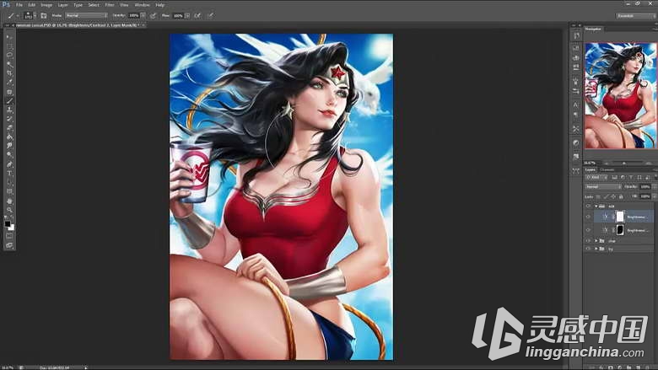The image size is (658, 370).
Task: Select the Rectangular Marquee tool
Action: point(9,46)
